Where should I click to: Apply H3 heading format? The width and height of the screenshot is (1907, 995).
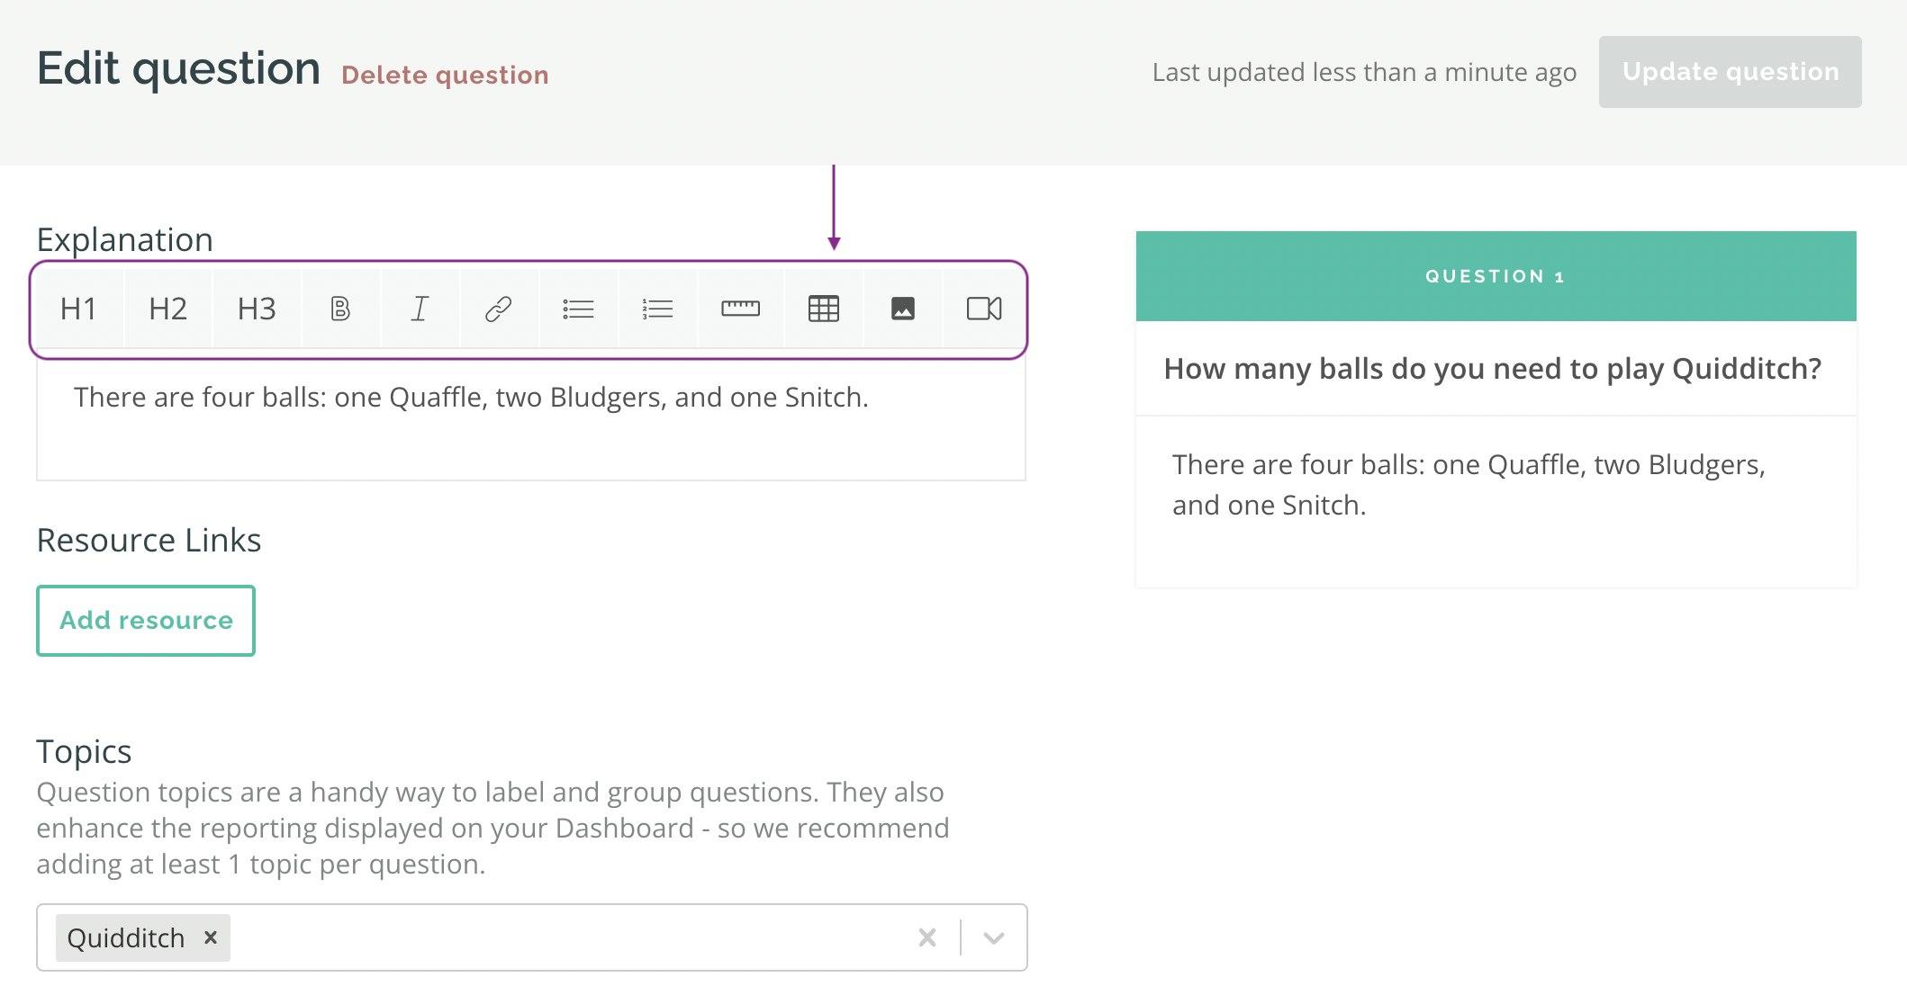click(x=257, y=309)
